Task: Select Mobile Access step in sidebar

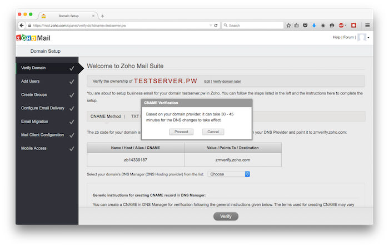Action: point(47,148)
